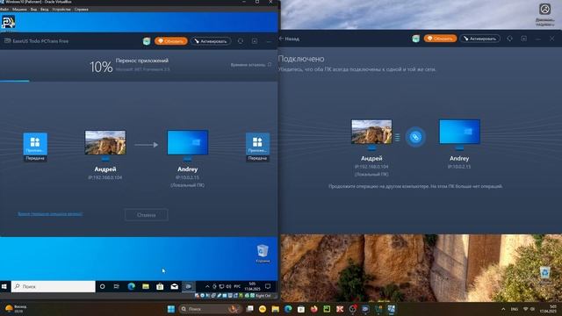Launch Edge from the host taskbar

pyautogui.click(x=288, y=309)
